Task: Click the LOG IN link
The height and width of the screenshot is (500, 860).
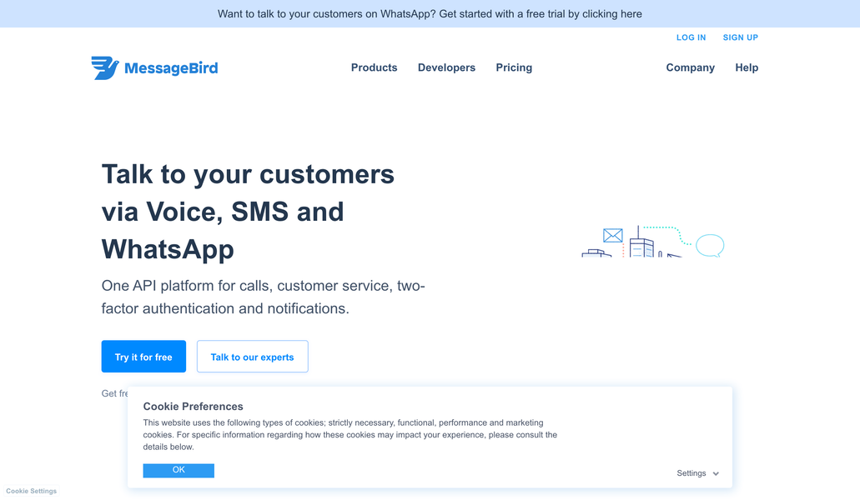Action: click(691, 37)
